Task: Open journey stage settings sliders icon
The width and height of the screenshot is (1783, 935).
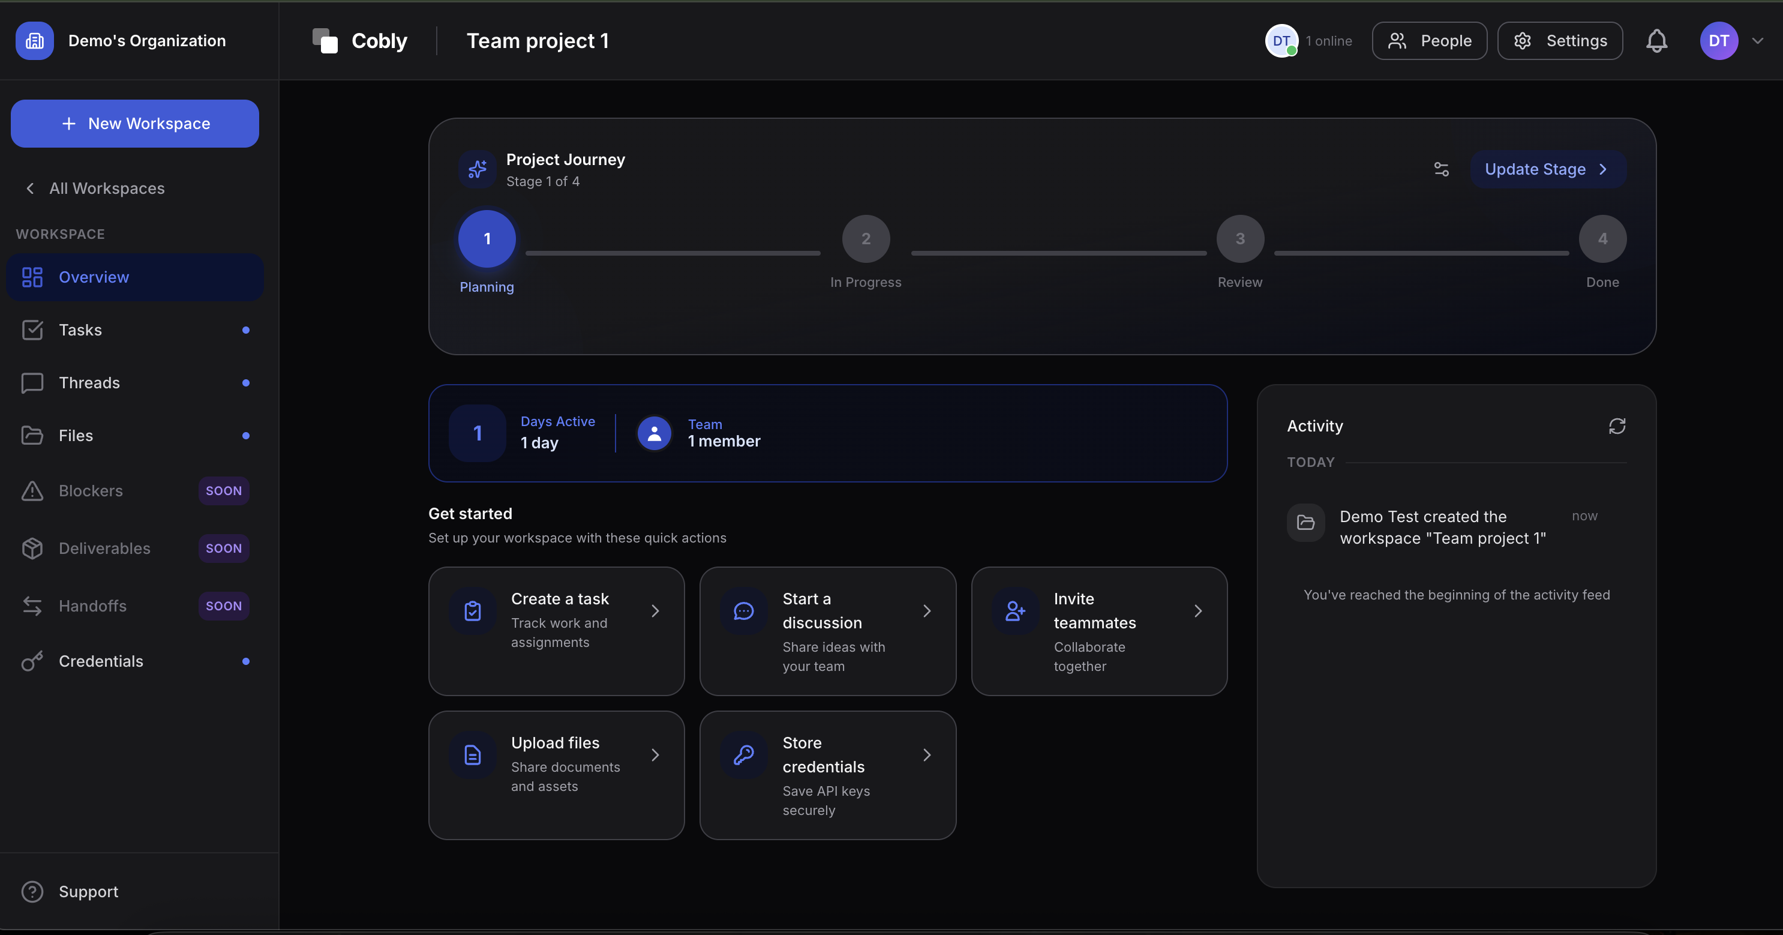Action: click(1441, 169)
